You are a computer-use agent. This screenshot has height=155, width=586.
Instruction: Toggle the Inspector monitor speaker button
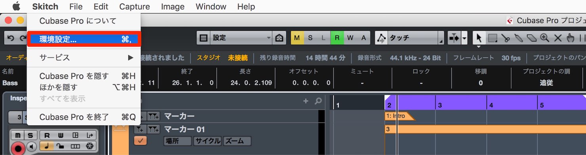click(x=32, y=147)
